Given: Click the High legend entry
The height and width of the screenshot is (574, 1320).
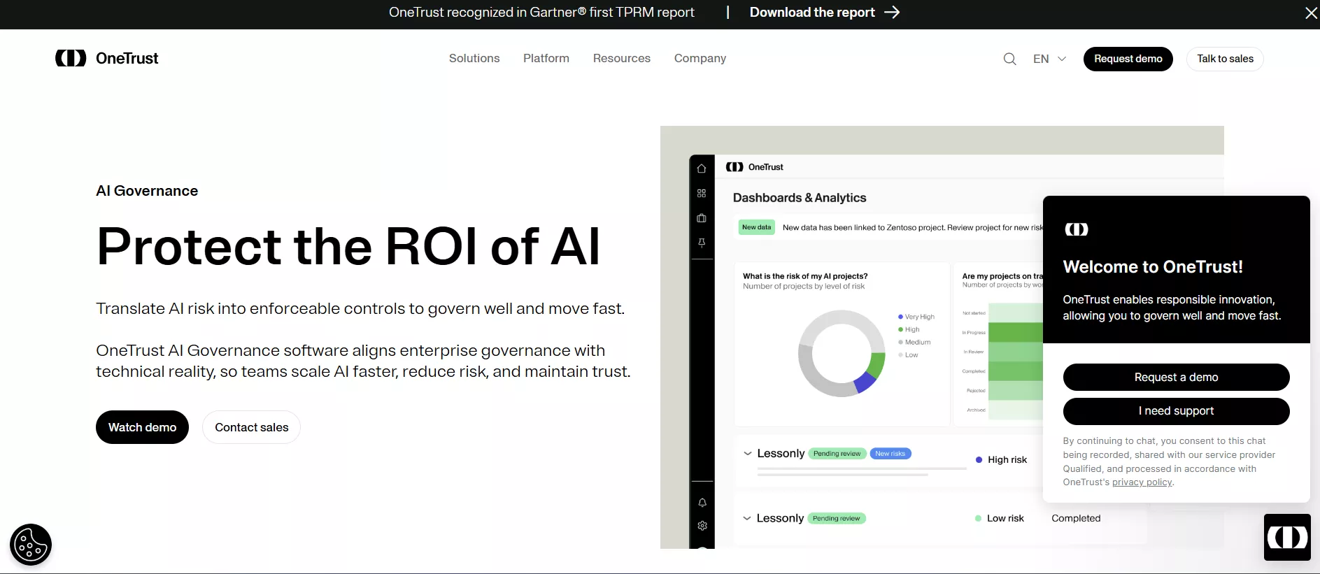Looking at the screenshot, I should click(x=909, y=329).
